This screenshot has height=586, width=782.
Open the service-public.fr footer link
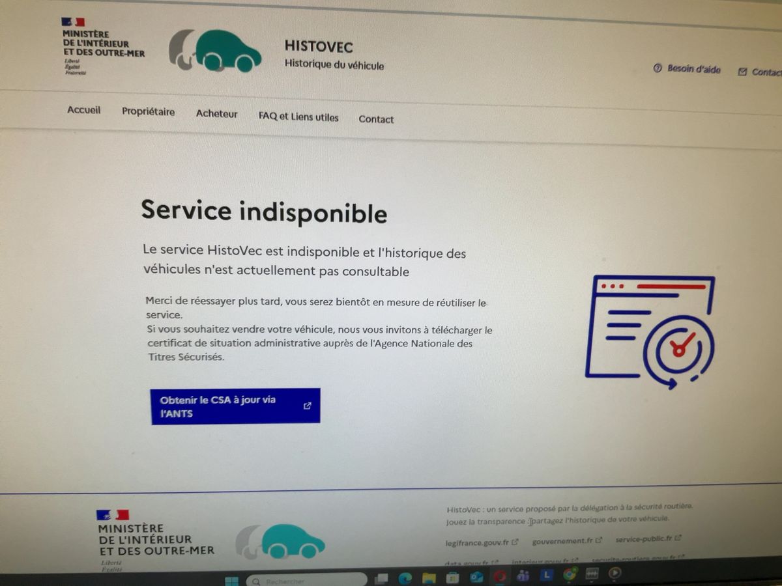click(648, 539)
